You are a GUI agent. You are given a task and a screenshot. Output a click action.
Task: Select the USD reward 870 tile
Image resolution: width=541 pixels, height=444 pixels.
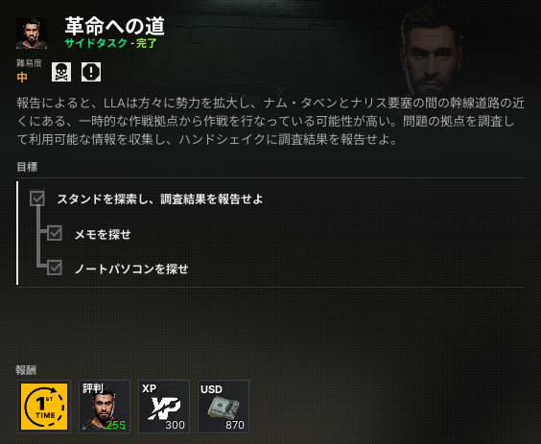223,407
